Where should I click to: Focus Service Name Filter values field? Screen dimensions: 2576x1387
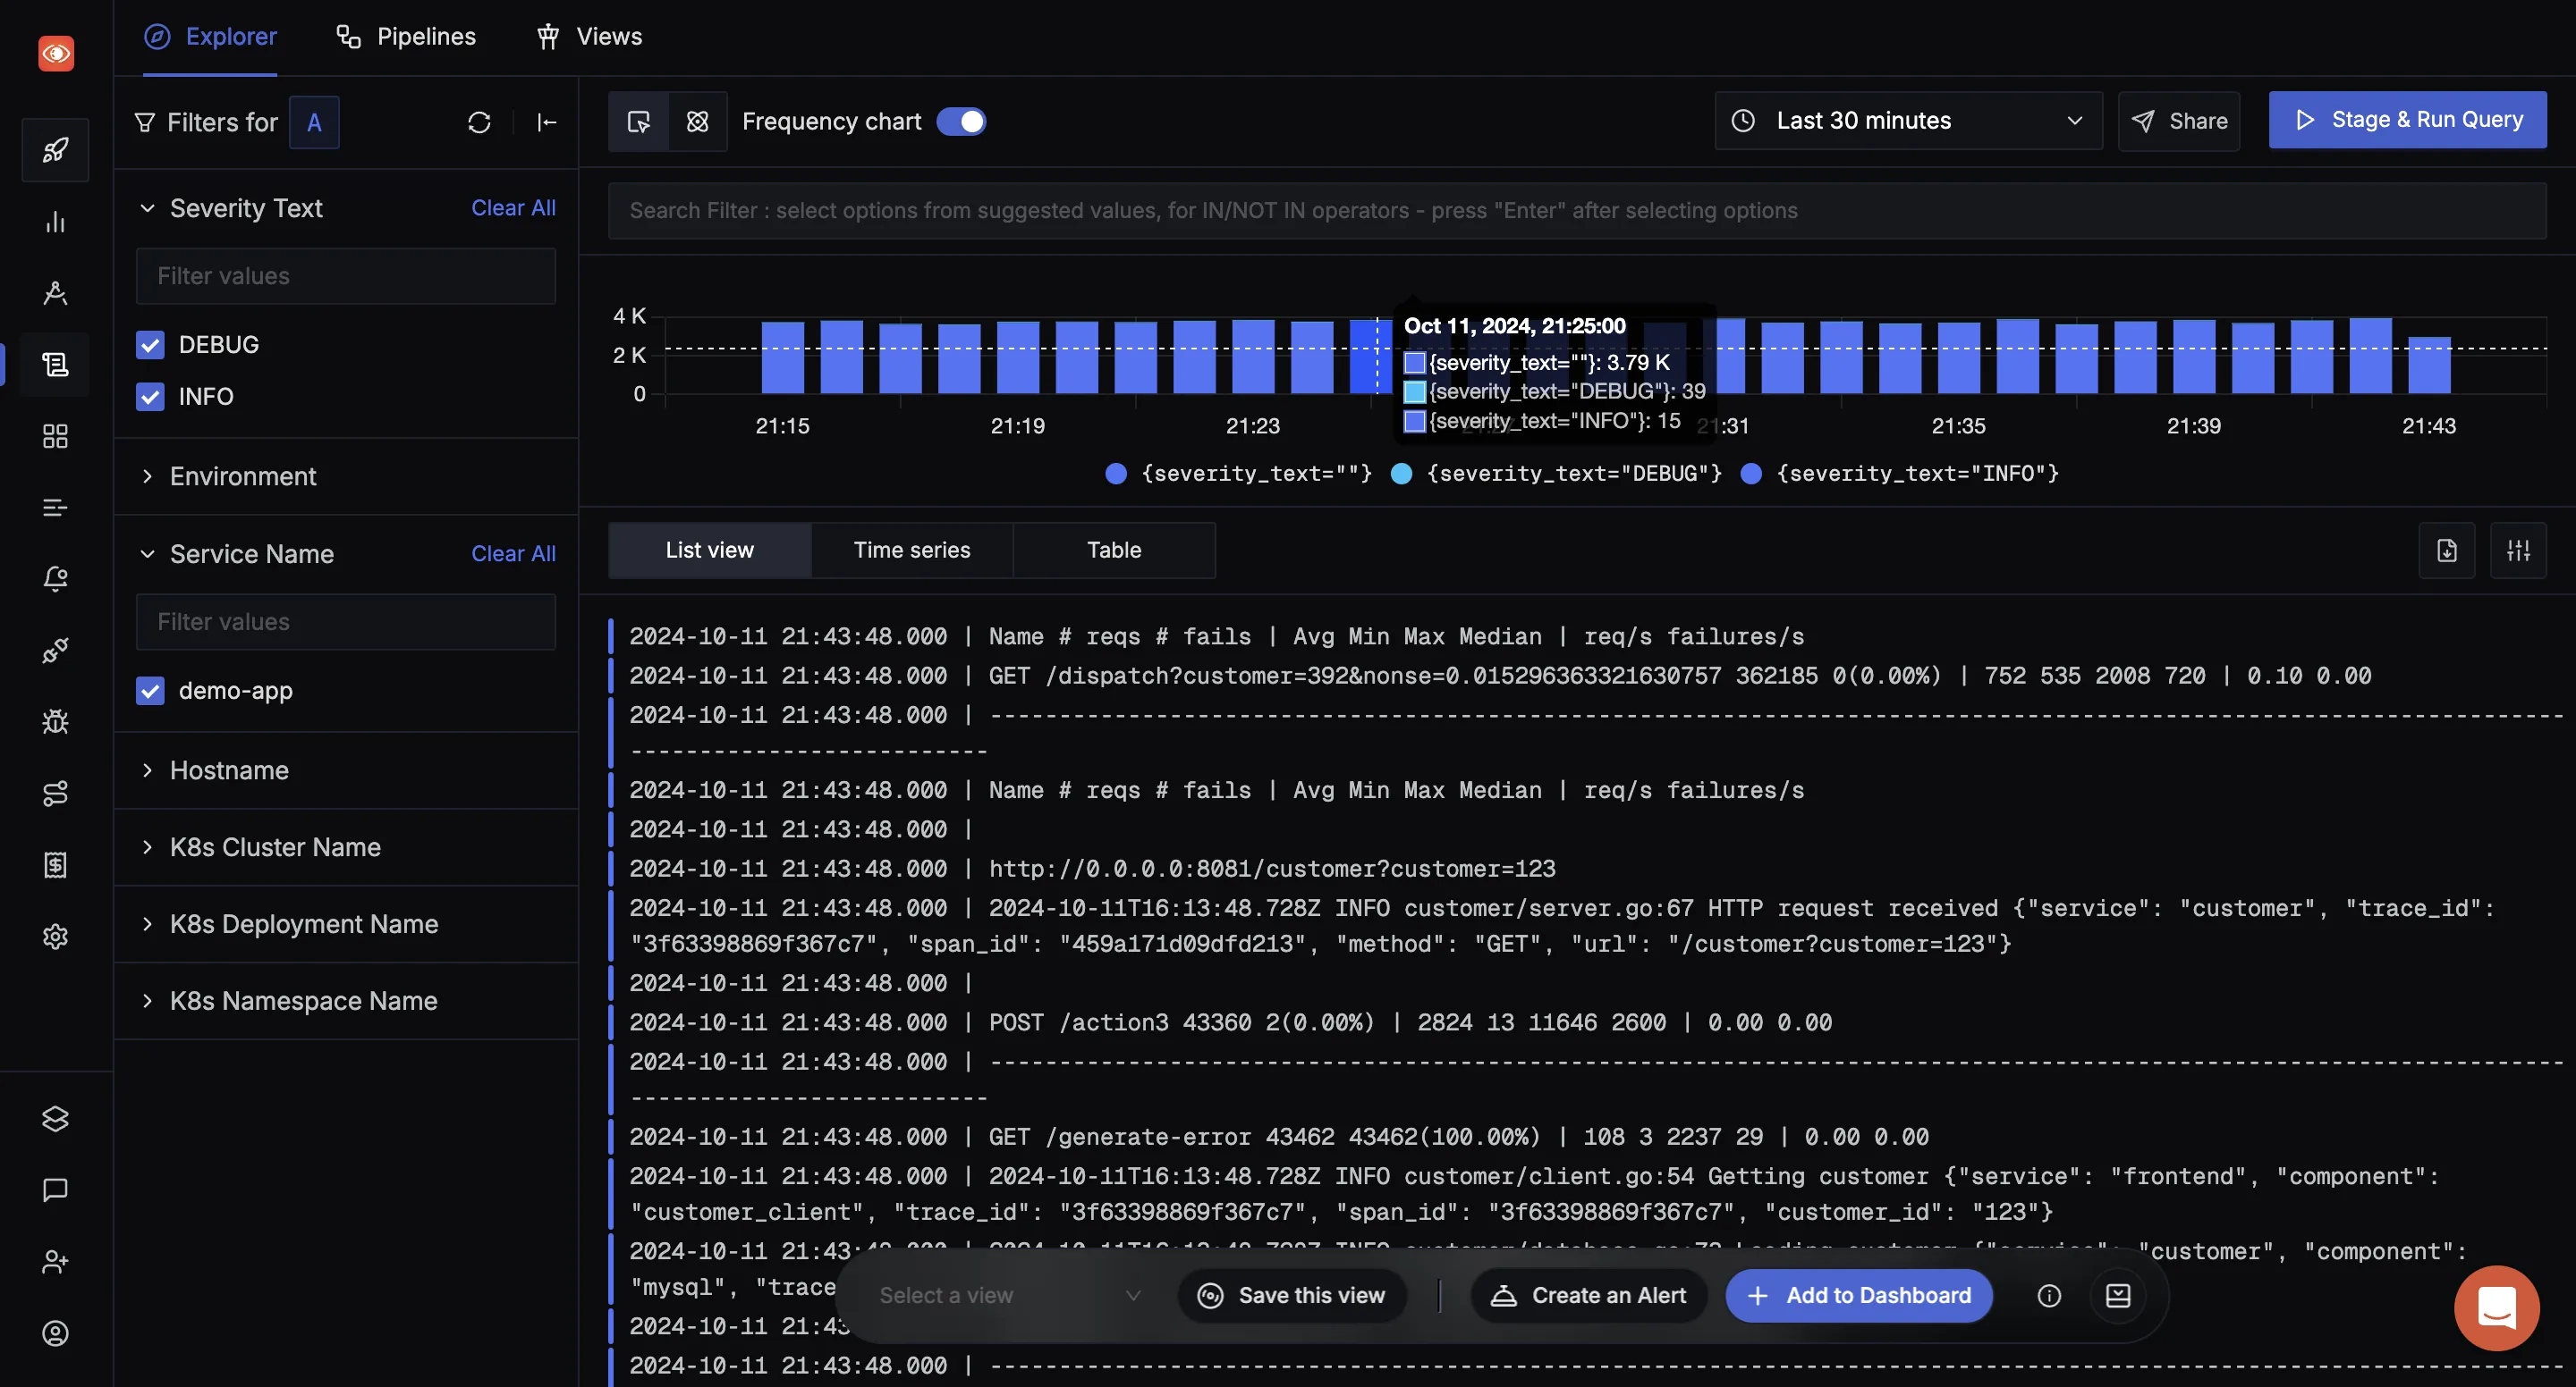point(345,623)
